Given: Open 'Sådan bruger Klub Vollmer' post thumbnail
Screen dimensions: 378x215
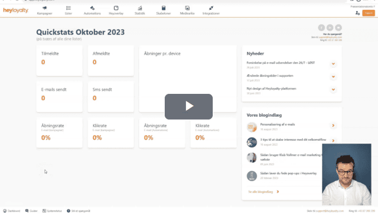Looking at the screenshot, I should click(x=251, y=158).
